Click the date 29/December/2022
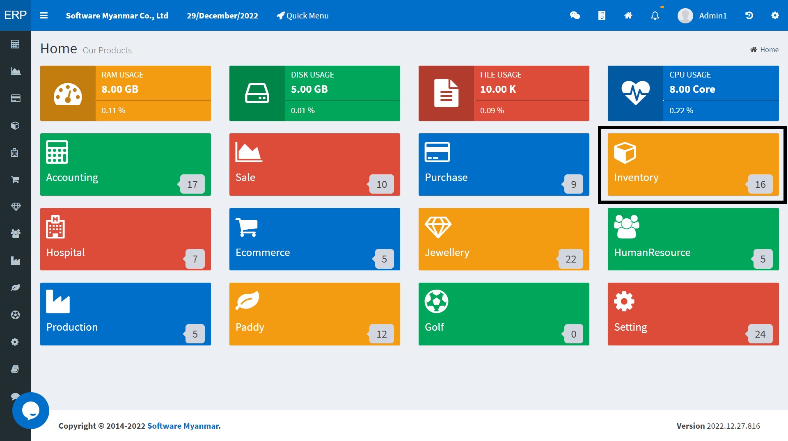Screen dimensions: 788x441 [x=222, y=16]
